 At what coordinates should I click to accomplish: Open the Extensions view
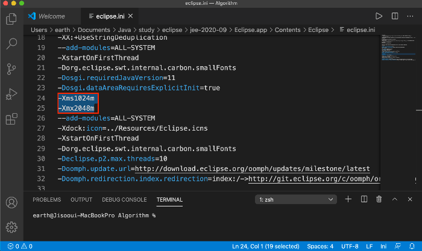pyautogui.click(x=11, y=119)
